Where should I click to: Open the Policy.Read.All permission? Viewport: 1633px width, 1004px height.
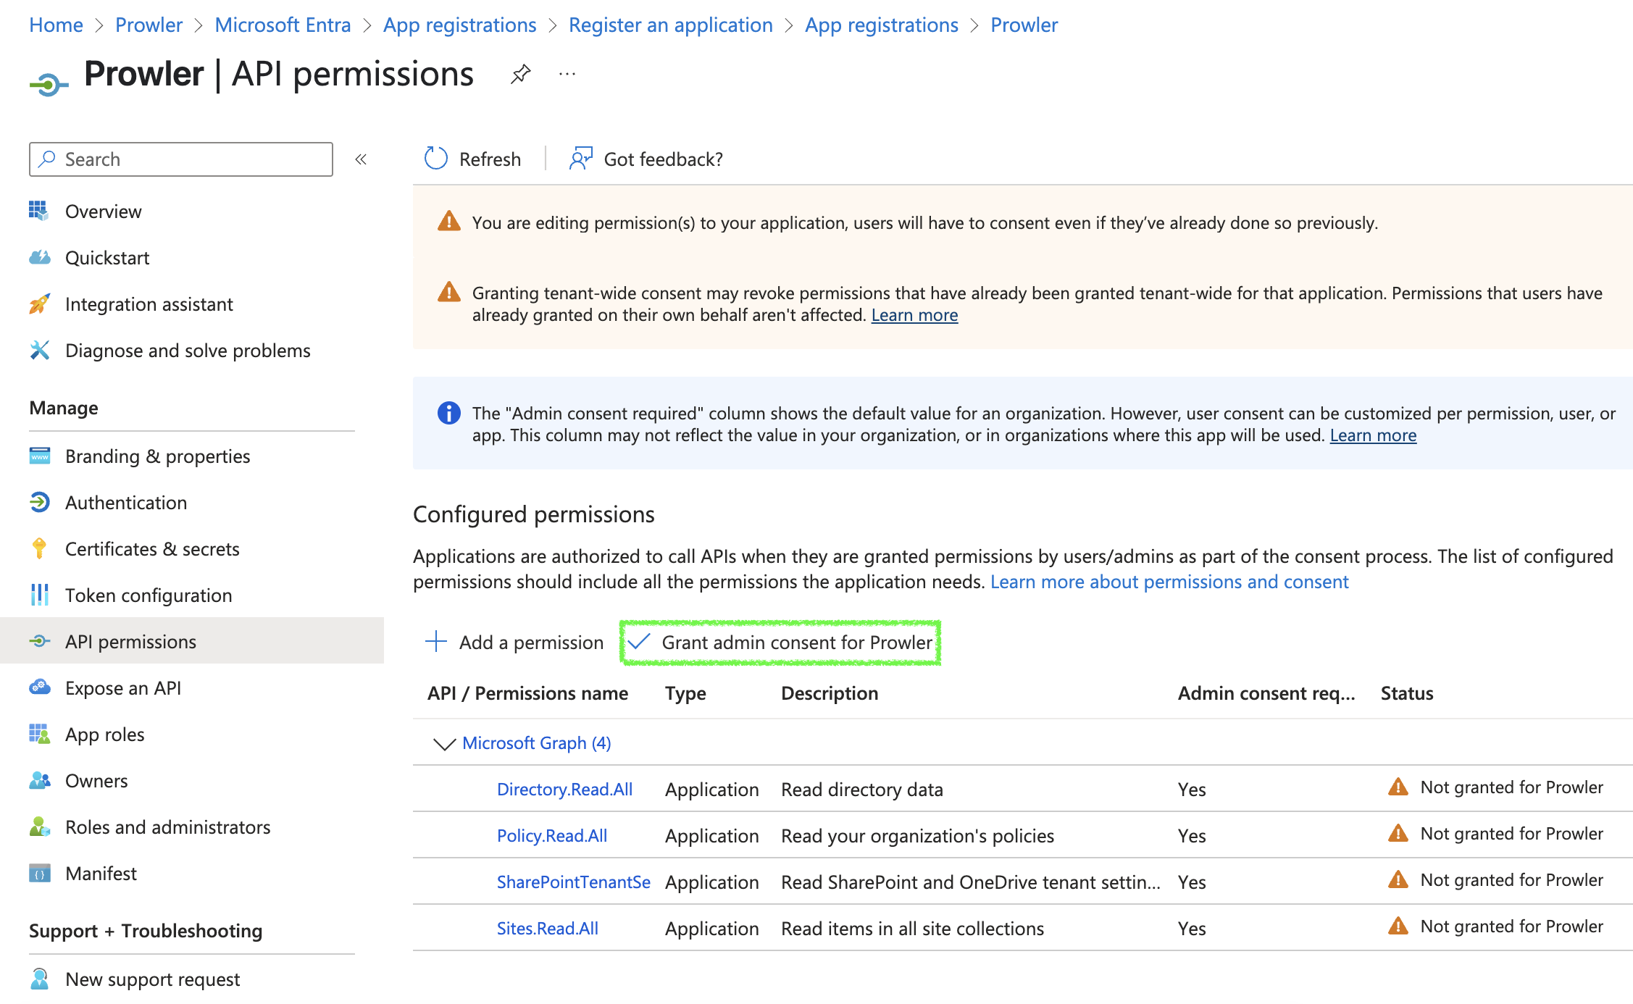click(x=552, y=836)
